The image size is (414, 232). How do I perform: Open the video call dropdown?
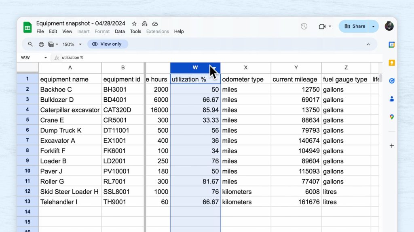330,26
